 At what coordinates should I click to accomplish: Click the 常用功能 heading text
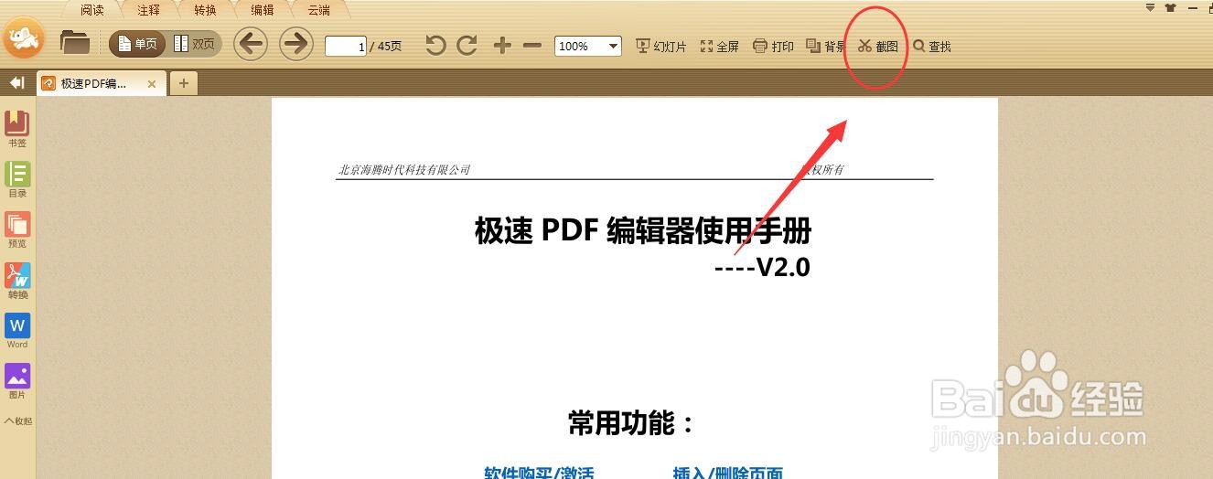pos(630,423)
